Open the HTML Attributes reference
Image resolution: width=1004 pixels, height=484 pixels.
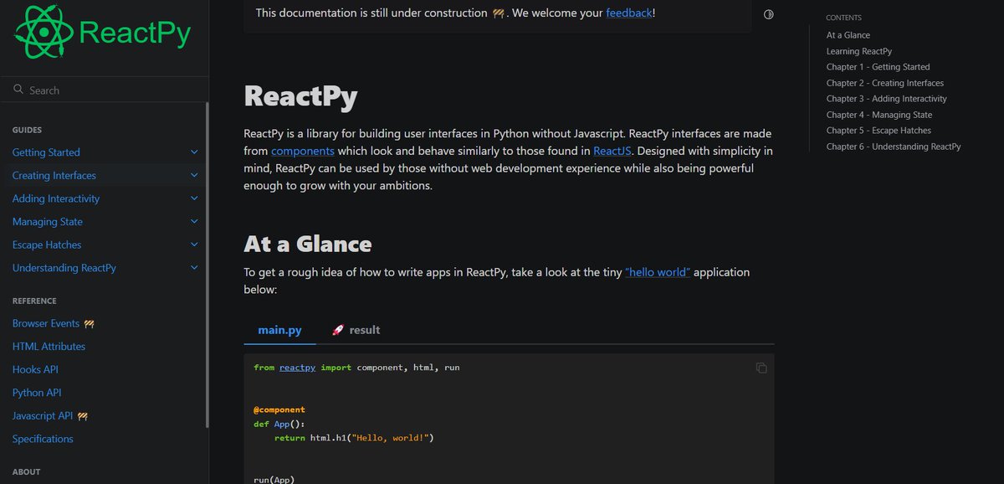[x=49, y=347]
